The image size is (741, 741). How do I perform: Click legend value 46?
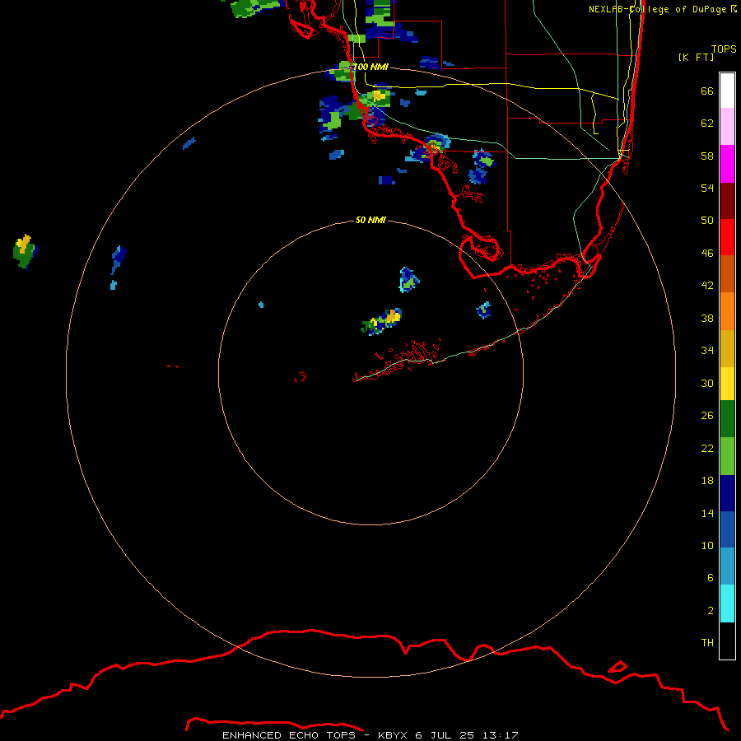coord(707,254)
